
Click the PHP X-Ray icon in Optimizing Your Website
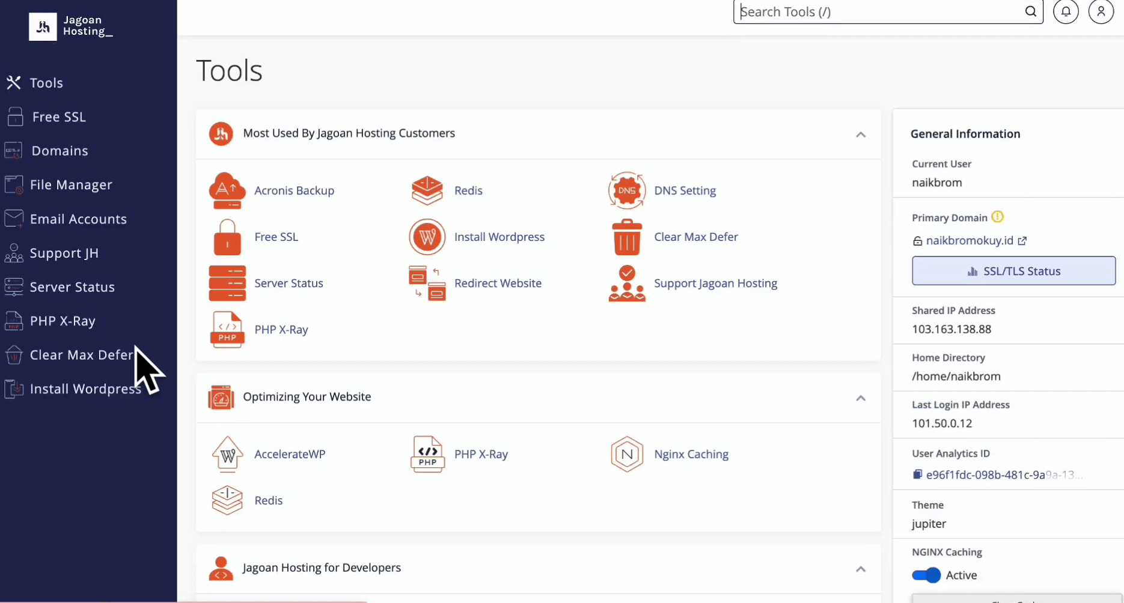point(427,454)
